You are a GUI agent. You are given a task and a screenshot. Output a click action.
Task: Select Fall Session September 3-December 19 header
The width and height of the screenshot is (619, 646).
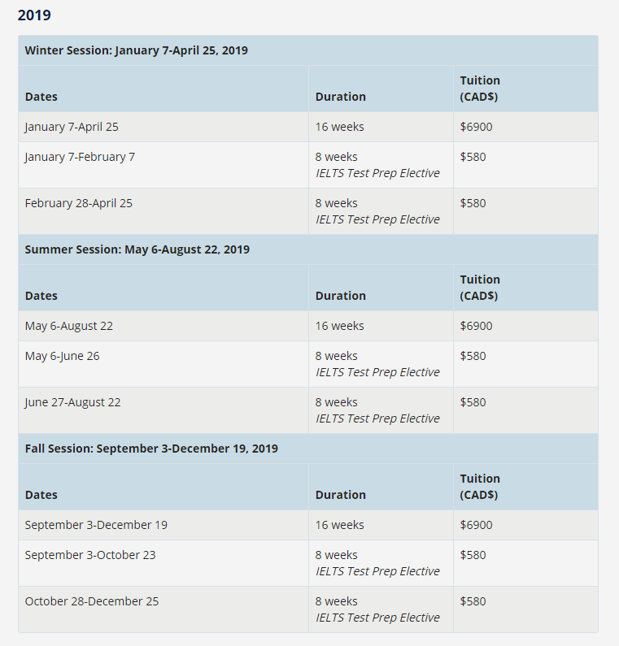[x=308, y=449]
